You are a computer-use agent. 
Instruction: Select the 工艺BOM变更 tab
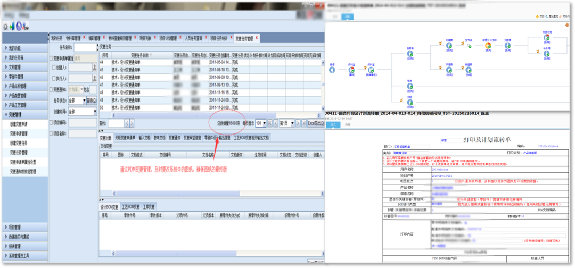[130, 207]
